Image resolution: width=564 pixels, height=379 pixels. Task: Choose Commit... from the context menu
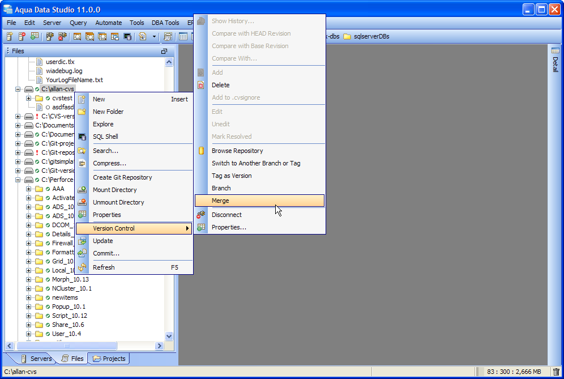(134, 253)
